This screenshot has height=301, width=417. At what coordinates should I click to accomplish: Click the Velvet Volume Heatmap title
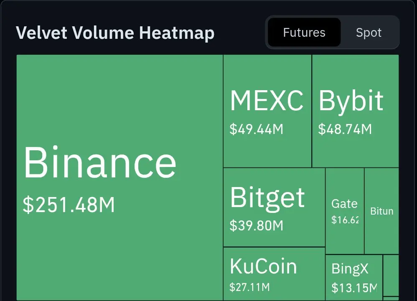[x=115, y=33]
